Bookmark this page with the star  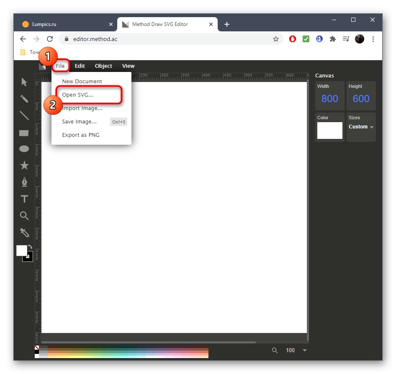[276, 39]
